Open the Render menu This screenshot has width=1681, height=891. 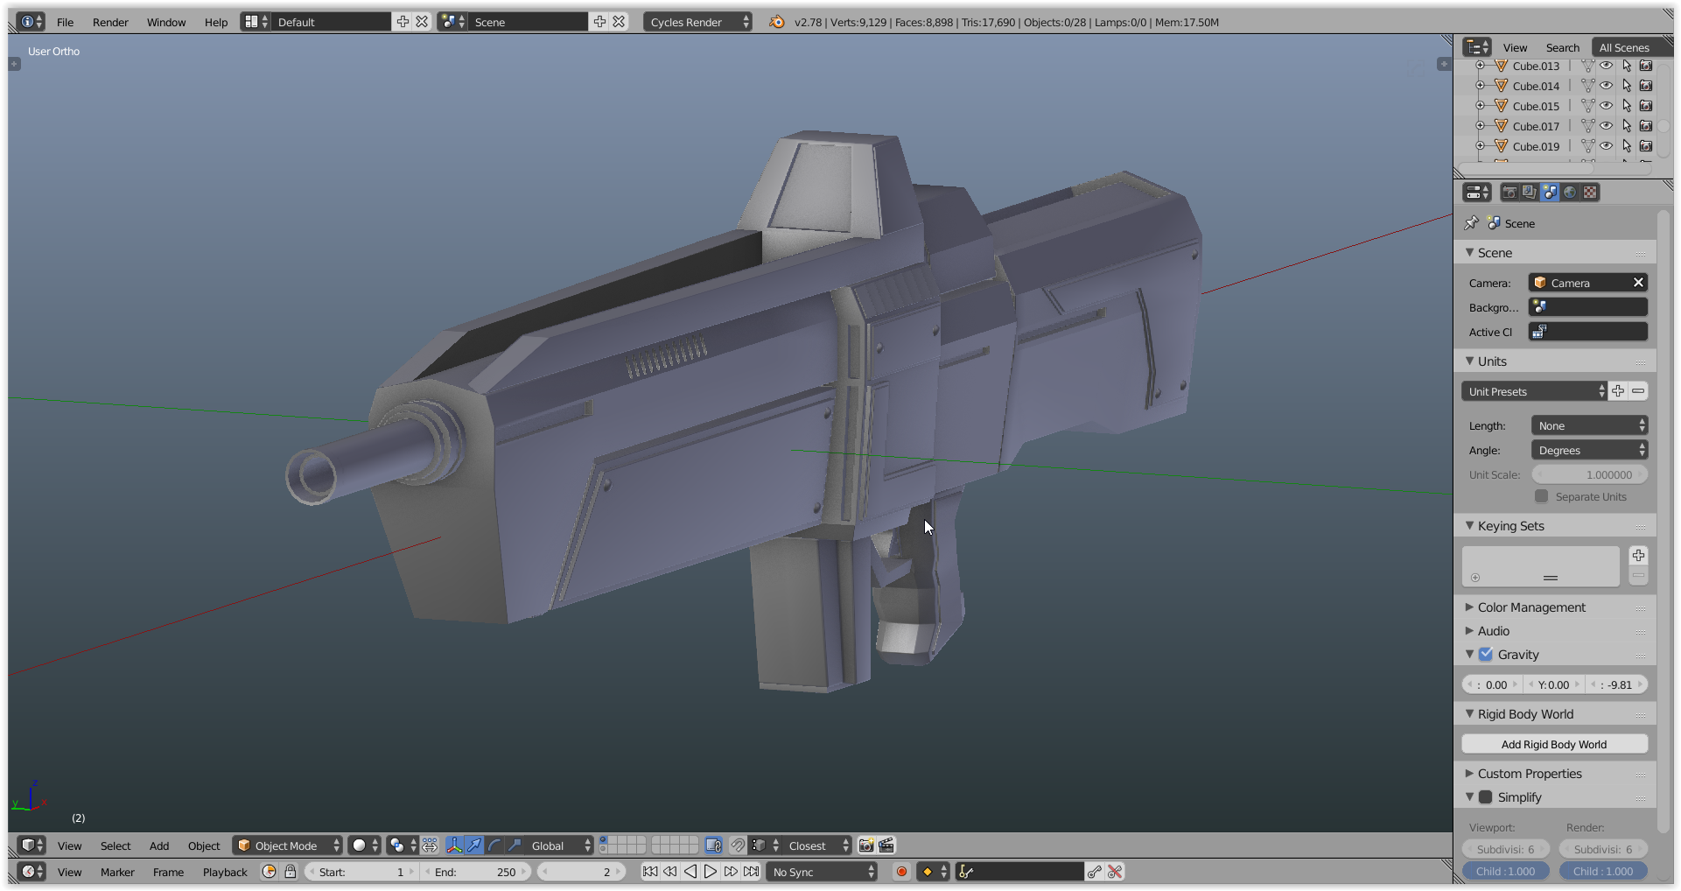click(x=110, y=22)
